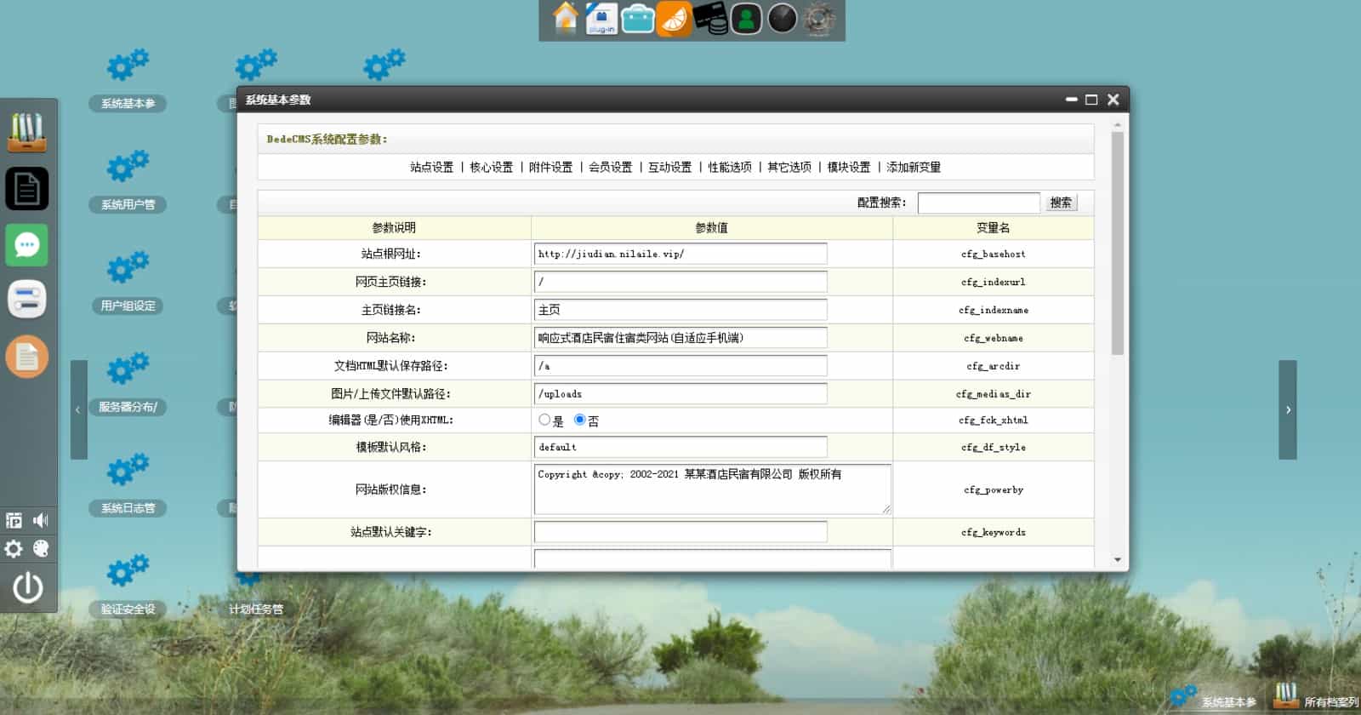Switch to 互动设置 tab
The height and width of the screenshot is (715, 1361).
(670, 167)
